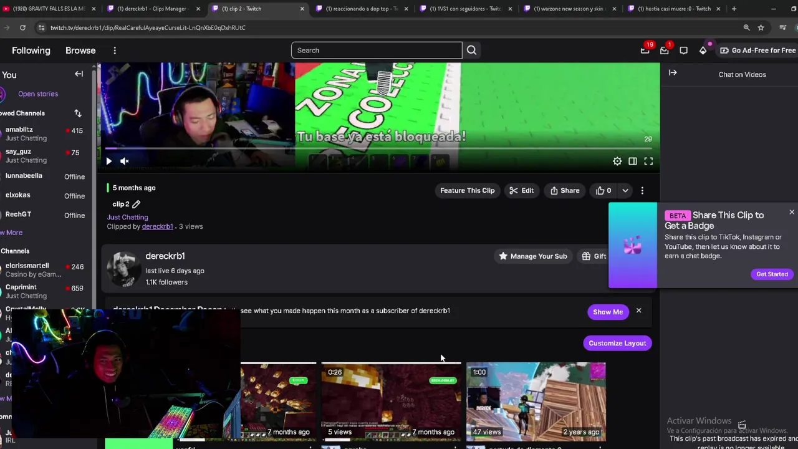Image resolution: width=798 pixels, height=449 pixels.
Task: Play the clip video
Action: [x=108, y=161]
